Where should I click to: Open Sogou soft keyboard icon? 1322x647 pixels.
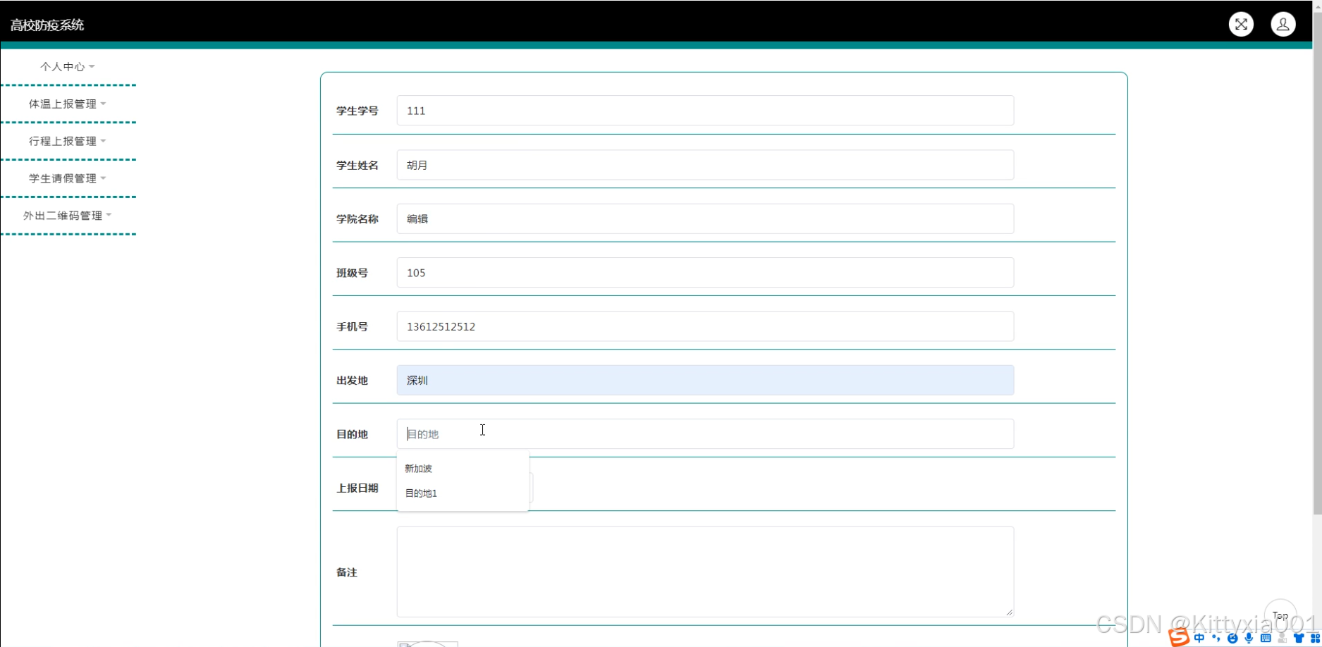(x=1266, y=638)
